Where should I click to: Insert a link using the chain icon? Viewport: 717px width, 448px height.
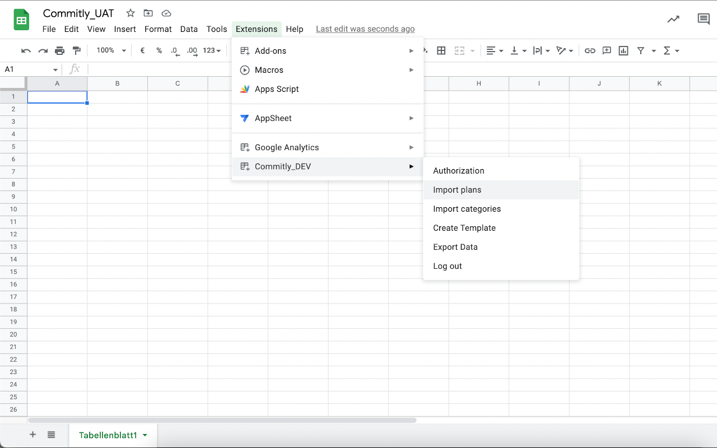(x=590, y=51)
